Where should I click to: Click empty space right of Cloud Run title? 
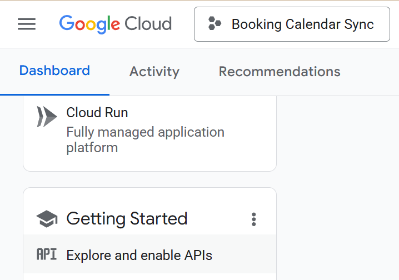(x=200, y=113)
